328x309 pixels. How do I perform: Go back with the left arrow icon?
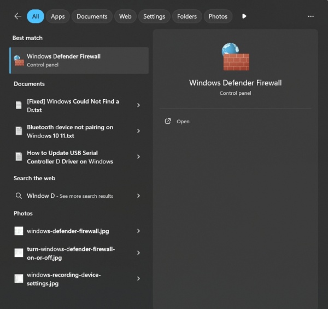click(x=18, y=16)
